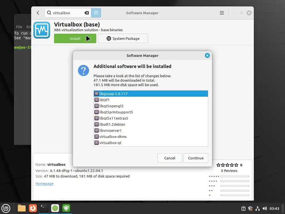Viewport: 285px width, 214px height.
Task: Click the five-star review bar
Action: point(235,176)
